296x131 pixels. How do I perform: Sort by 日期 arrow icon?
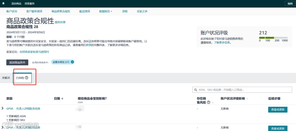tap(62, 98)
